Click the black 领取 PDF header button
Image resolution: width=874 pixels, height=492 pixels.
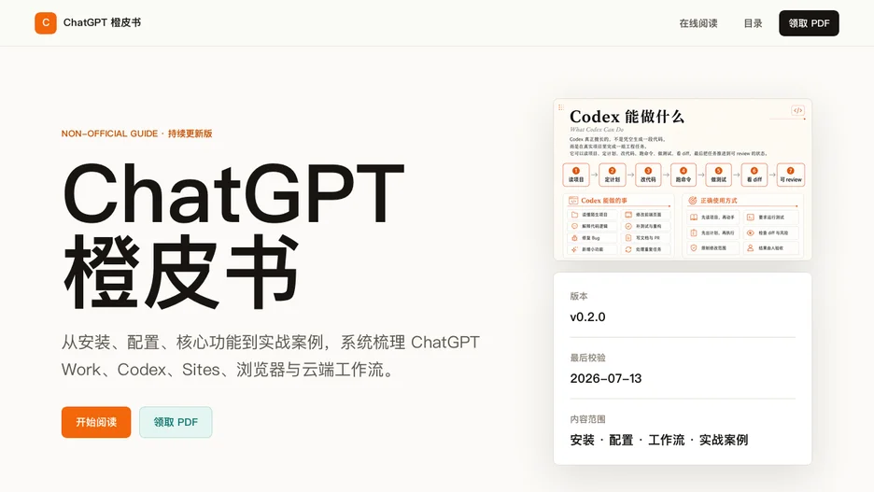pos(809,23)
